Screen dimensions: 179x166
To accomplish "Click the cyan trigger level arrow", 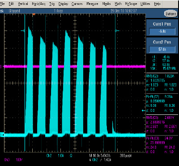I will (x=143, y=111).
